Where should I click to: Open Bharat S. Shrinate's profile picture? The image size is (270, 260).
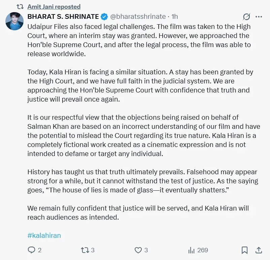tap(14, 21)
